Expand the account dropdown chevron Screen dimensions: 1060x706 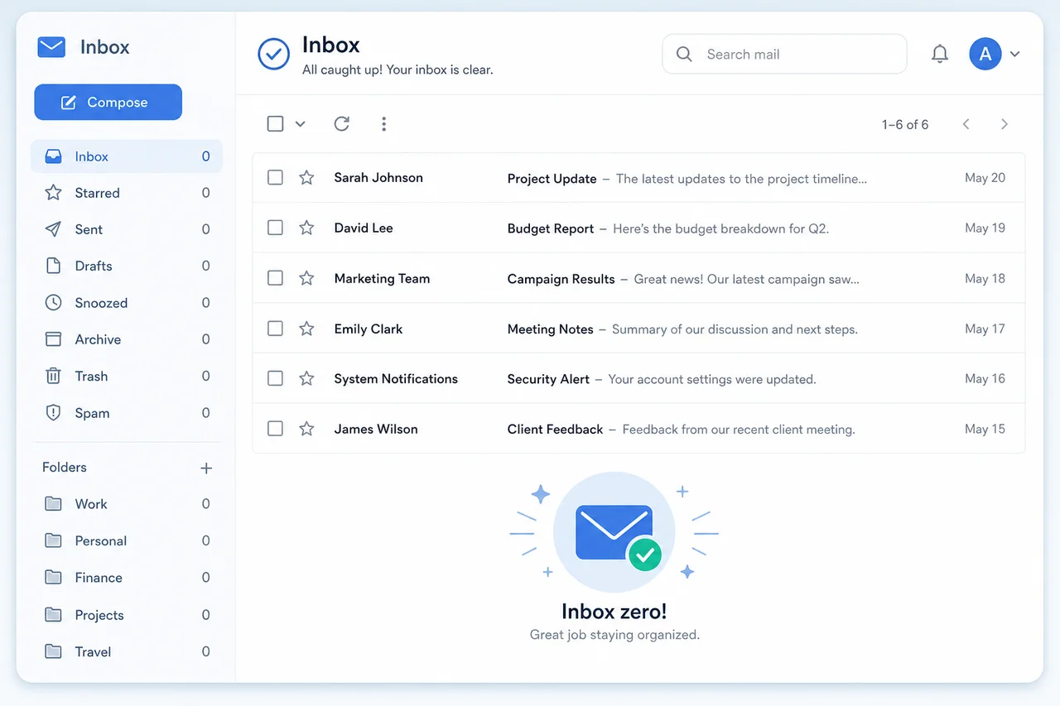click(x=1015, y=54)
